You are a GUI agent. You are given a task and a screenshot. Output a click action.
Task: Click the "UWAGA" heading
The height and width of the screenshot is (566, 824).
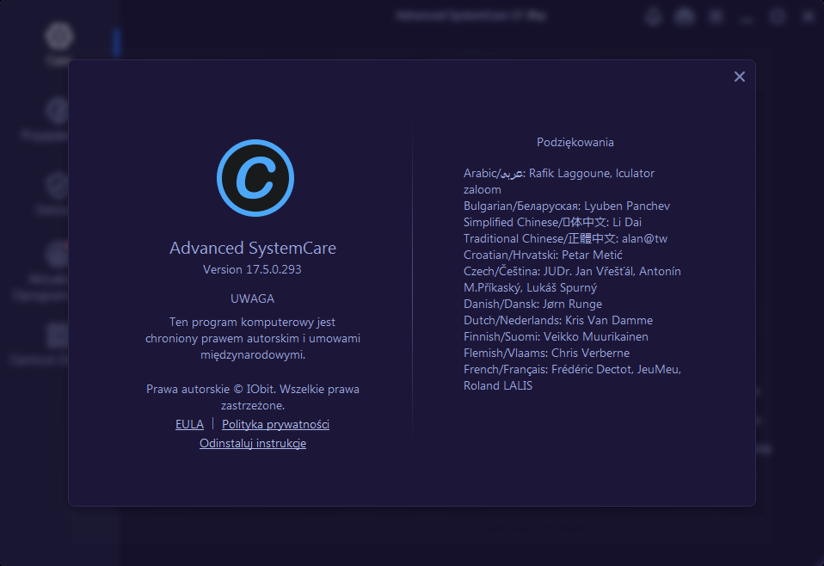pos(252,298)
